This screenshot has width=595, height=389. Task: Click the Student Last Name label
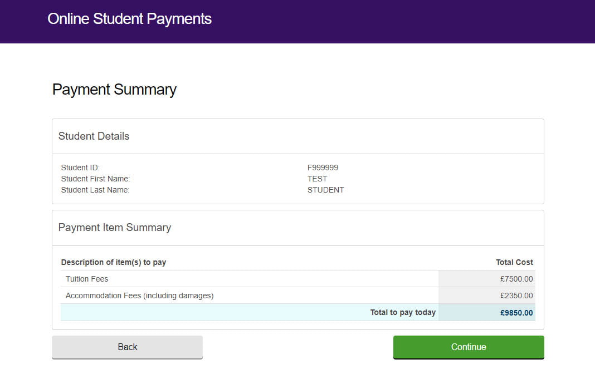(x=95, y=190)
